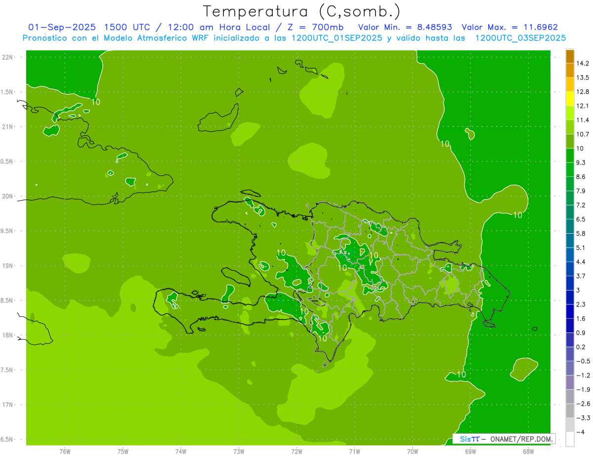
Task: Click the orange swatch between 13.5 and 14.2
Action: pyautogui.click(x=570, y=71)
